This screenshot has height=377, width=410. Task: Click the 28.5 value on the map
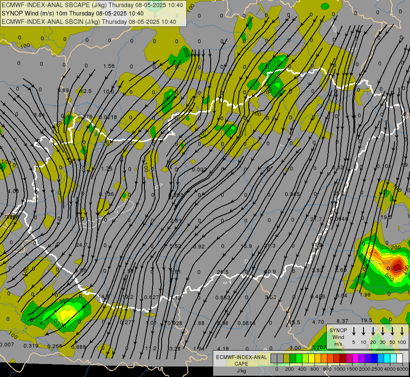[222, 272]
